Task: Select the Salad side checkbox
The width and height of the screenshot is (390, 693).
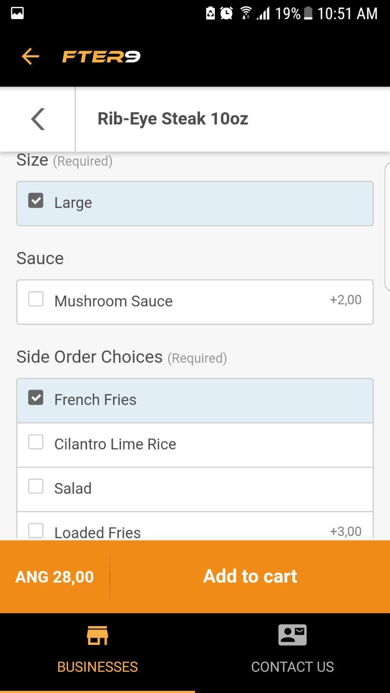Action: (36, 486)
